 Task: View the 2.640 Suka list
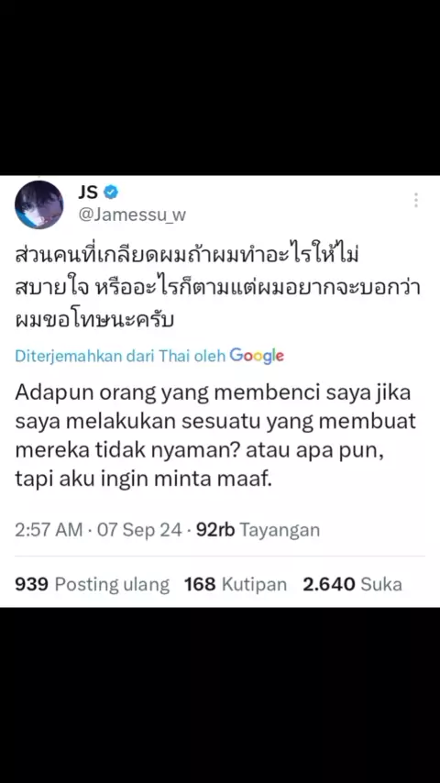[352, 584]
